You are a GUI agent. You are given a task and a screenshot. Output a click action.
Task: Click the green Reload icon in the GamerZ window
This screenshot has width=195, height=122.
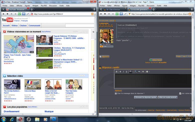(117, 14)
